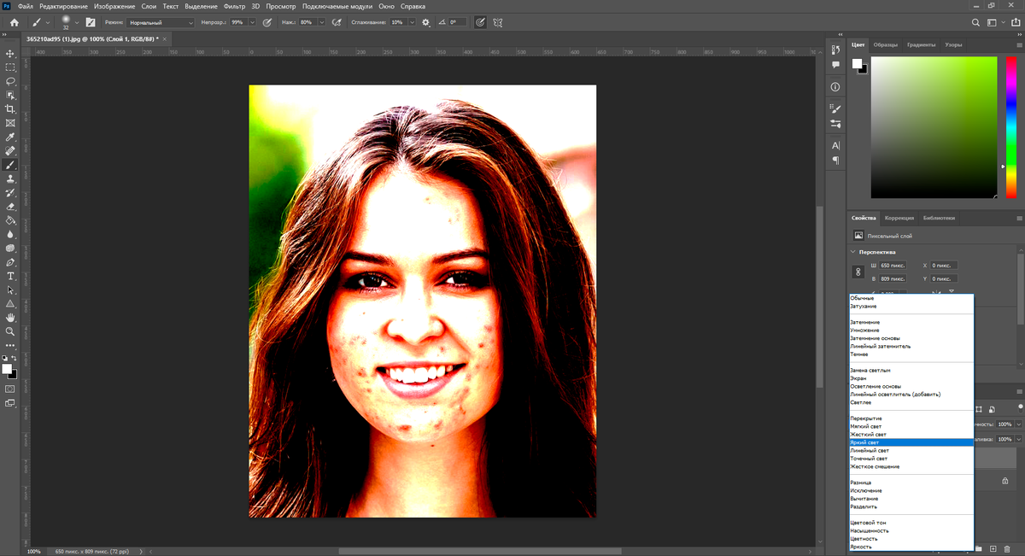Open the Info panel icon

point(835,87)
